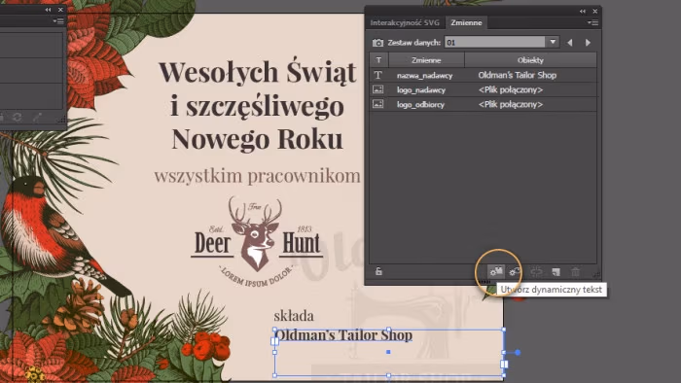The width and height of the screenshot is (681, 383).
Task: Select the nazwa_nadawcy variable row
Action: coord(483,75)
